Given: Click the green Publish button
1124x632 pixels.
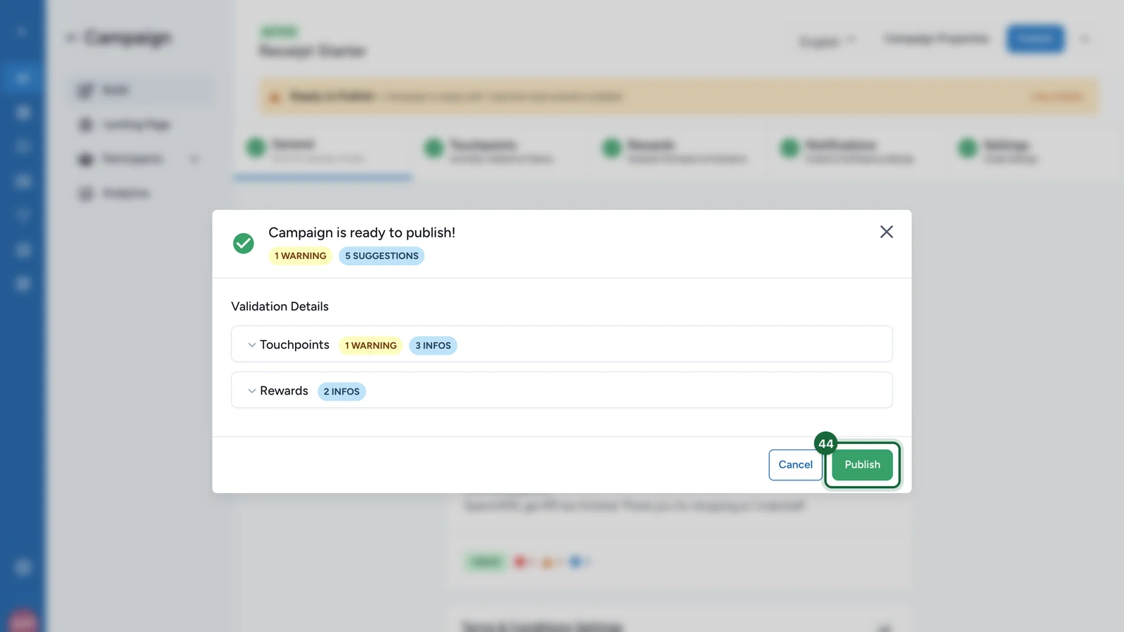Looking at the screenshot, I should [x=862, y=465].
